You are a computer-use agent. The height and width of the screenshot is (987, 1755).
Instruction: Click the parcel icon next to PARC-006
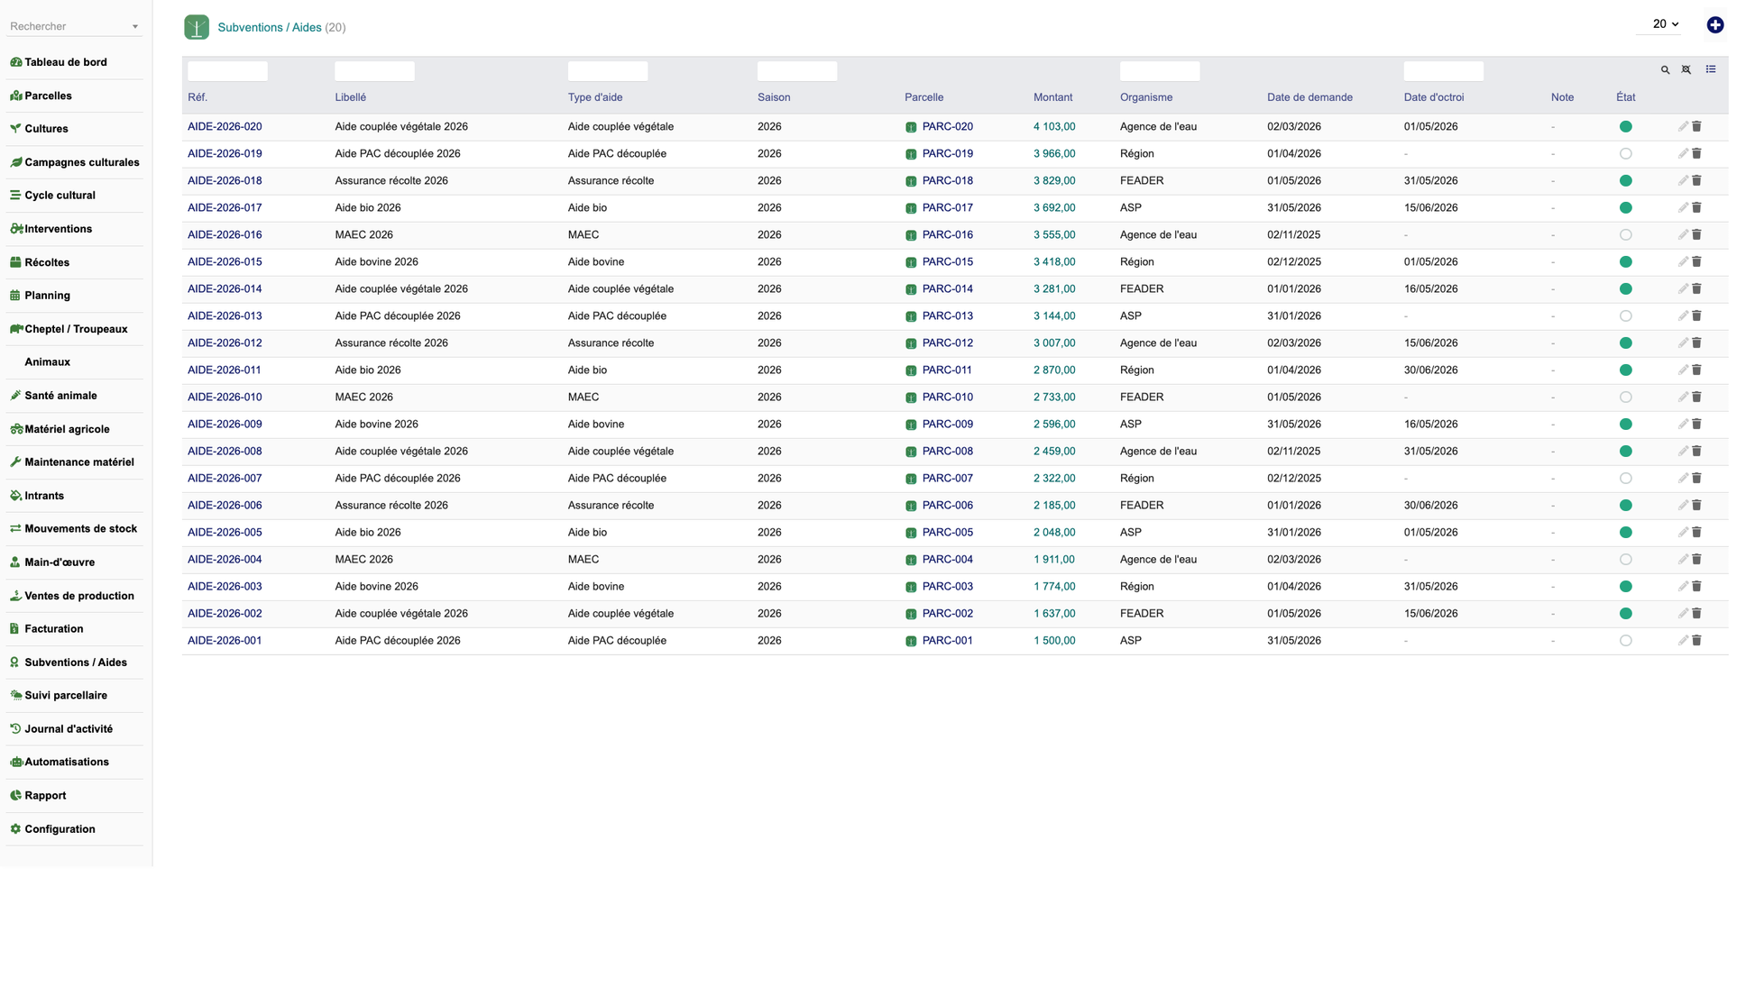click(x=910, y=506)
